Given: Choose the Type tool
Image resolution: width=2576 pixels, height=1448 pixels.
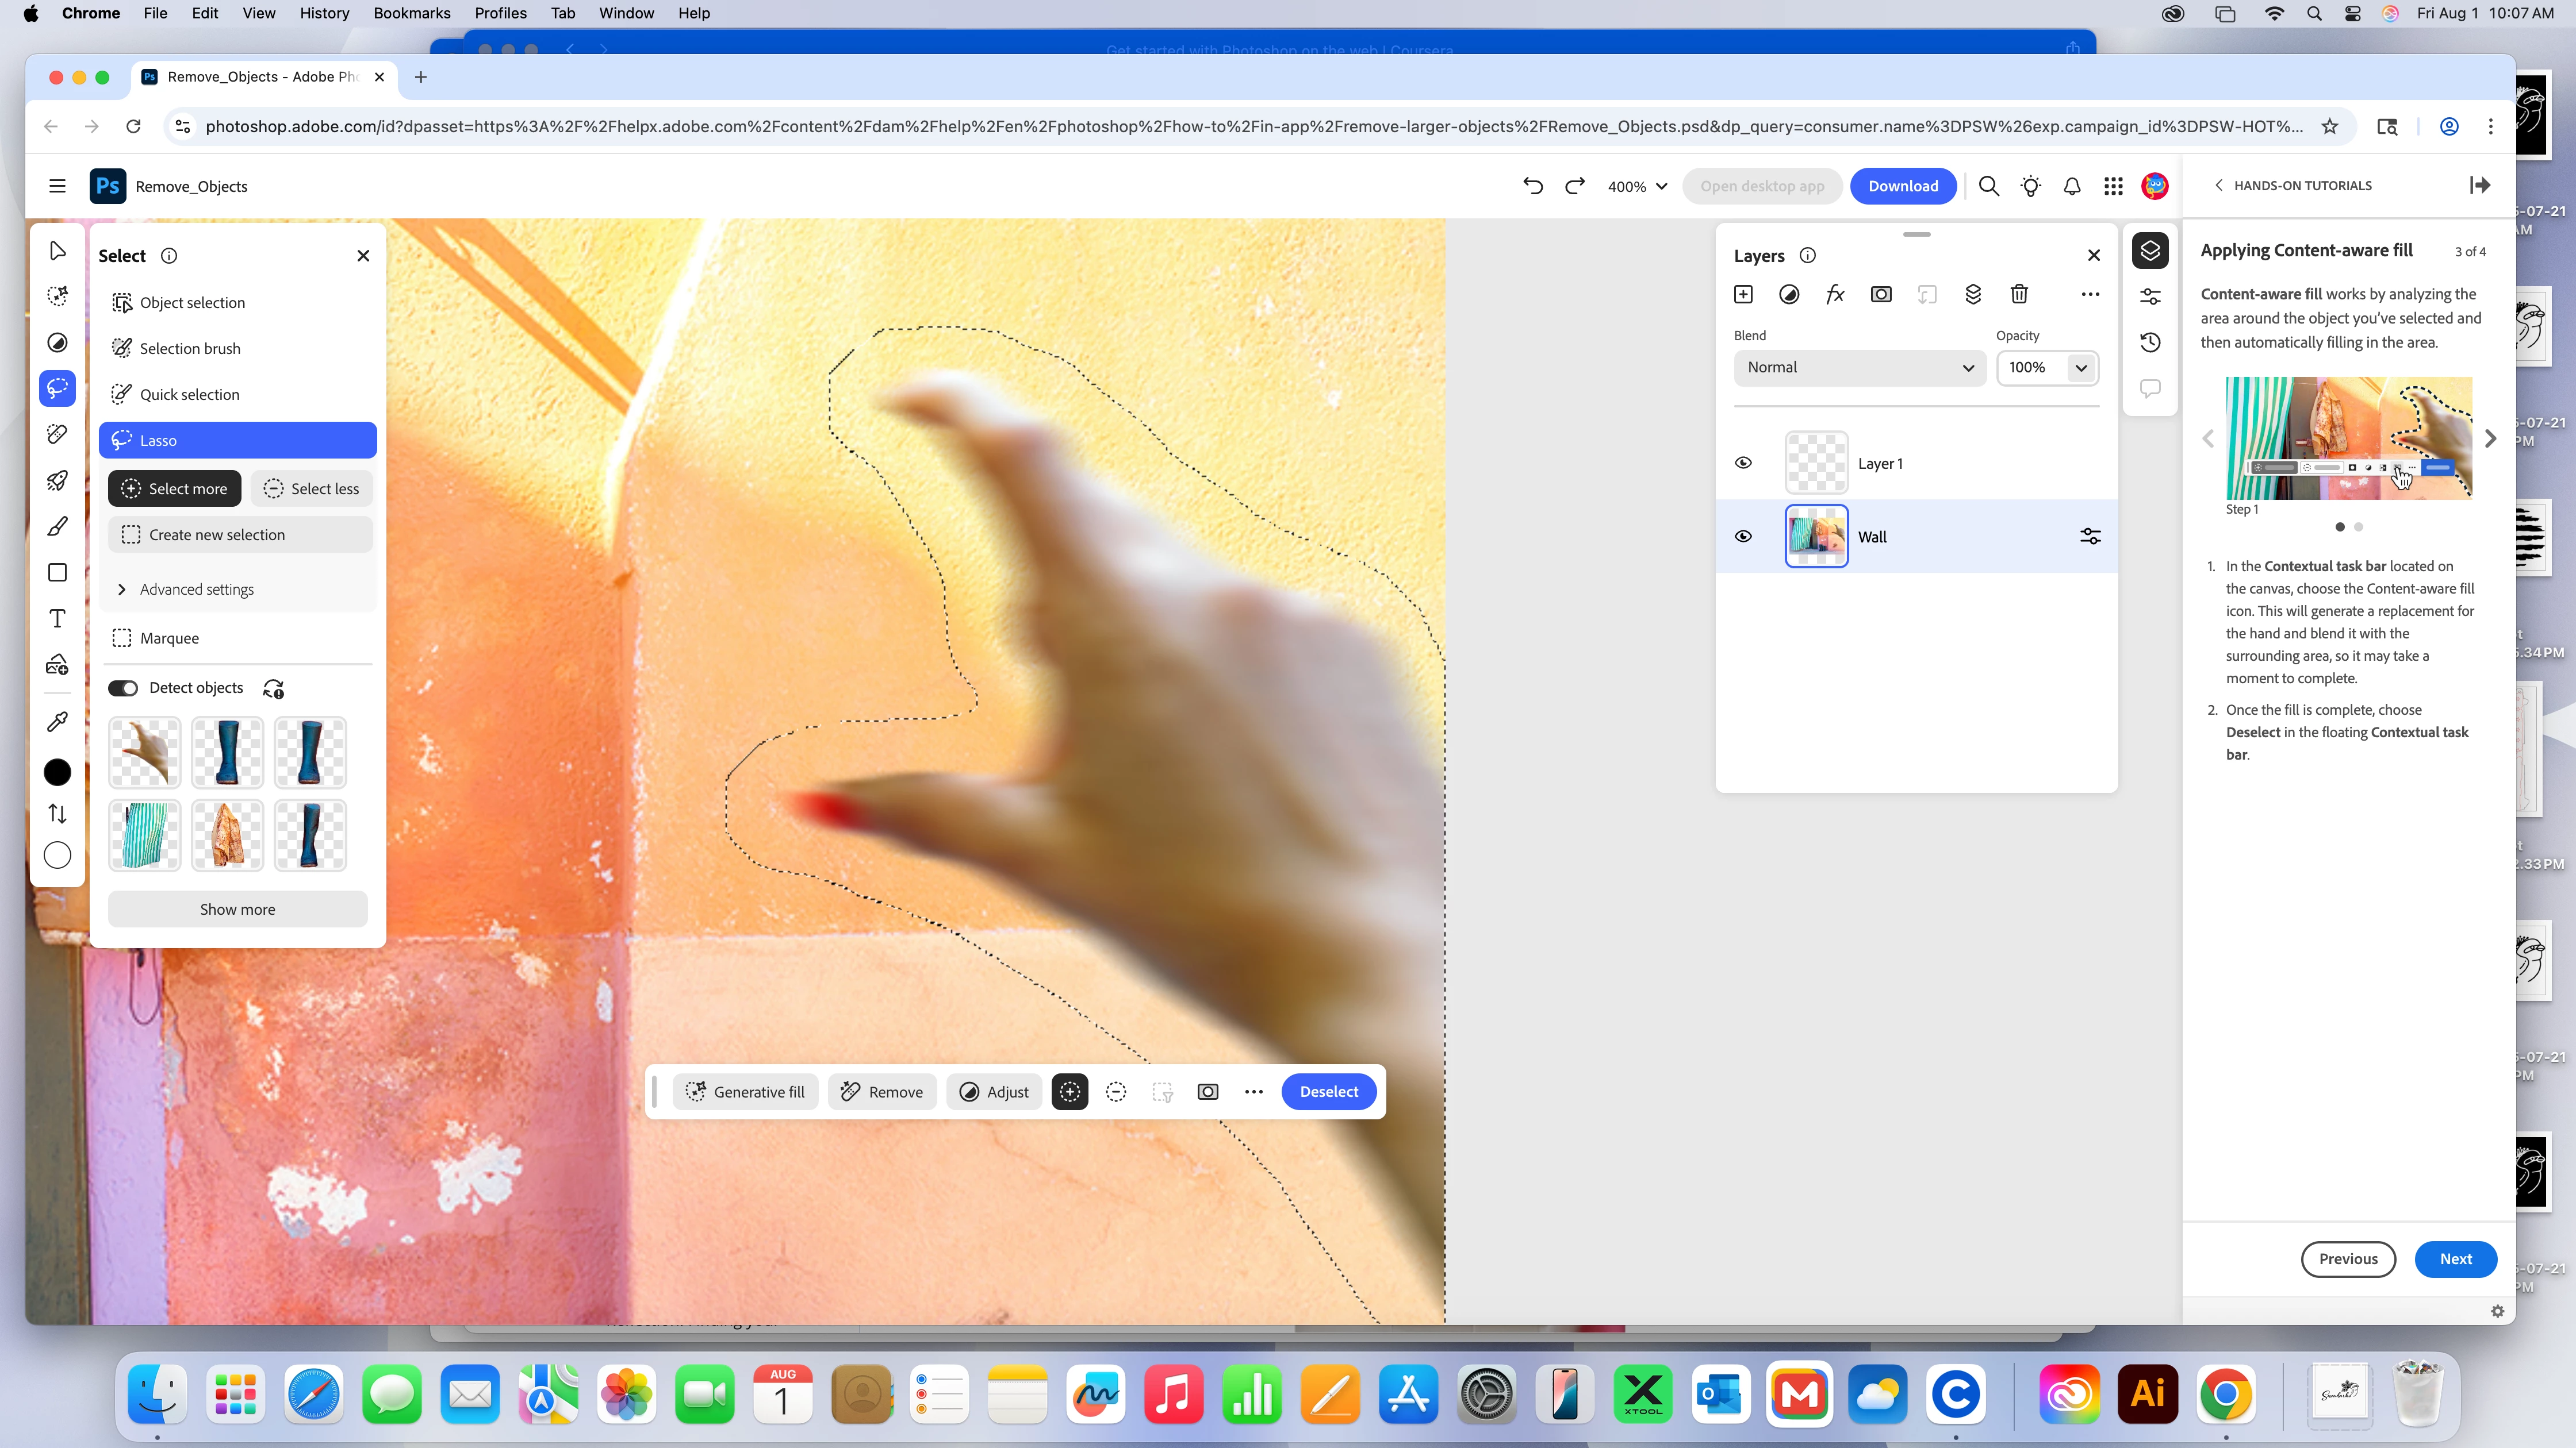Looking at the screenshot, I should (x=57, y=619).
